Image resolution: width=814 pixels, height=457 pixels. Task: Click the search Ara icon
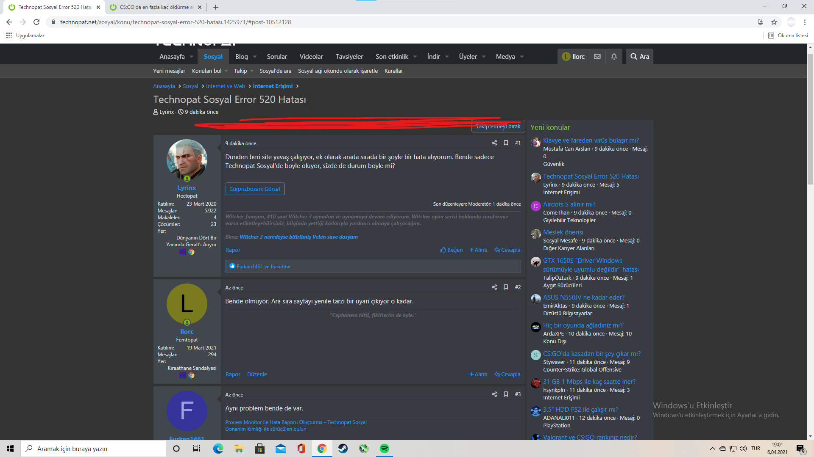(x=639, y=56)
